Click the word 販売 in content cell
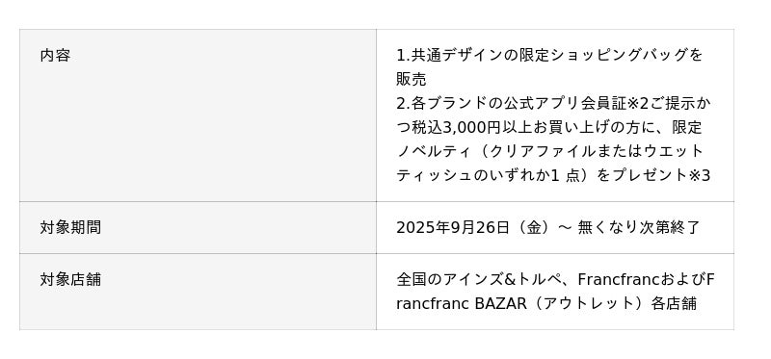This screenshot has width=771, height=359. [412, 79]
